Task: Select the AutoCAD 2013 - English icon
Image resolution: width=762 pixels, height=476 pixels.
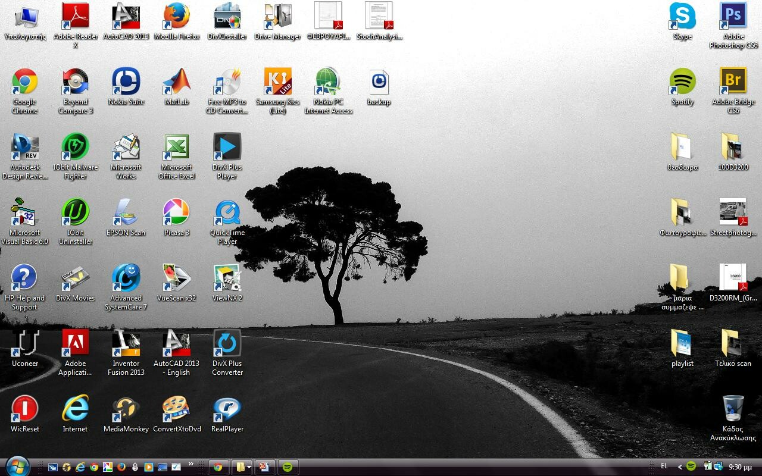Action: (x=177, y=344)
